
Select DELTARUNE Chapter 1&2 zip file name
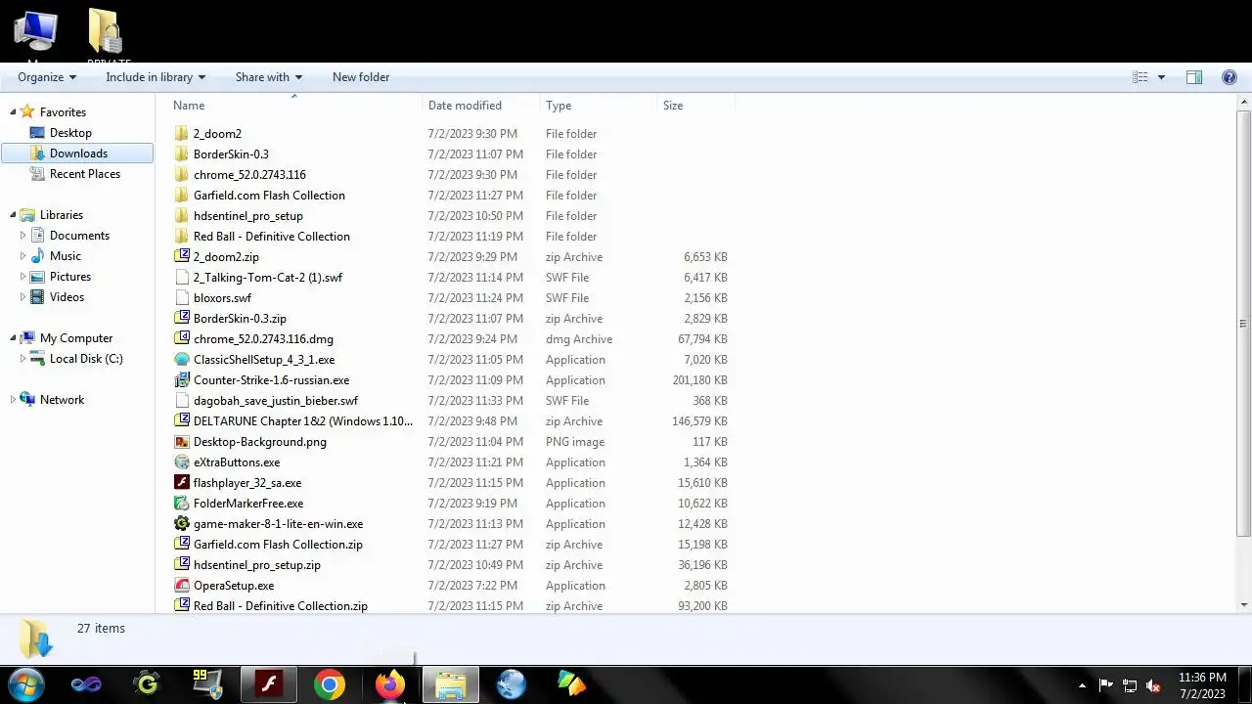pos(303,421)
